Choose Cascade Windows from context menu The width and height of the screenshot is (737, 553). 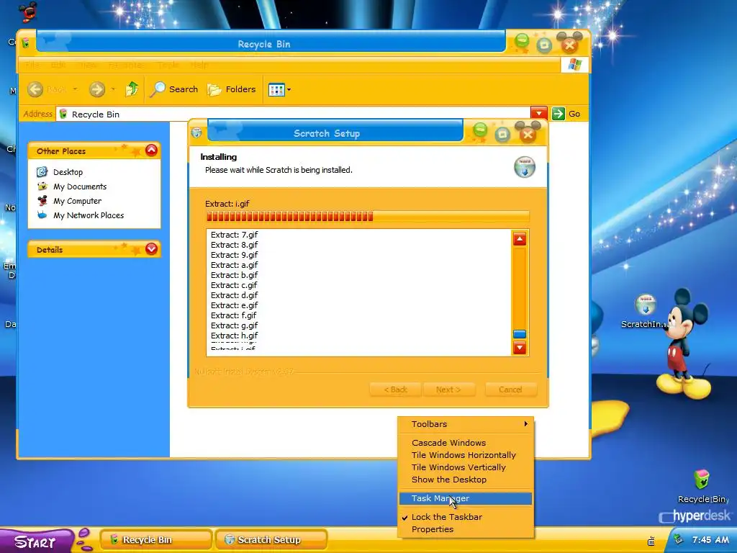coord(466,443)
